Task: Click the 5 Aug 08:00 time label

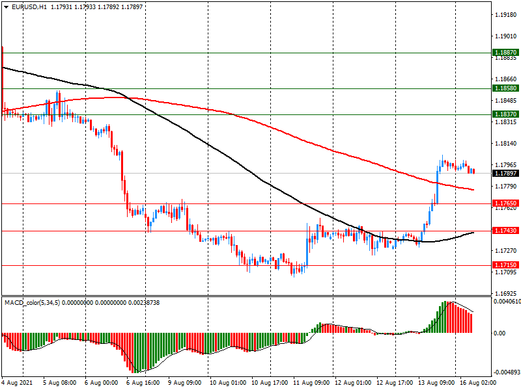Action: 60,383
